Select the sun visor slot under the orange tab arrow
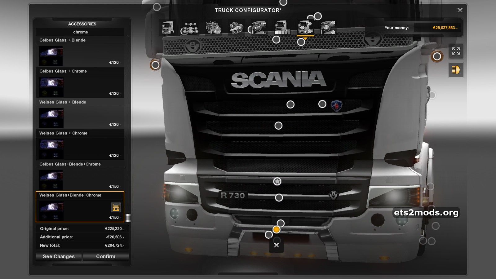This screenshot has height=279, width=496. tap(301, 42)
